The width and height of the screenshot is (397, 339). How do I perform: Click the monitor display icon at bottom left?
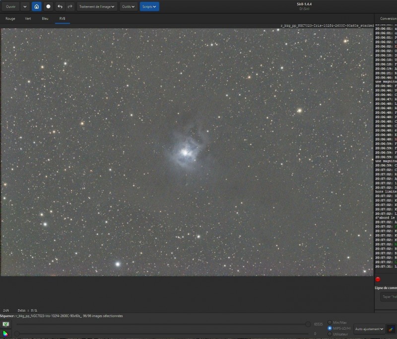[x=5, y=324]
